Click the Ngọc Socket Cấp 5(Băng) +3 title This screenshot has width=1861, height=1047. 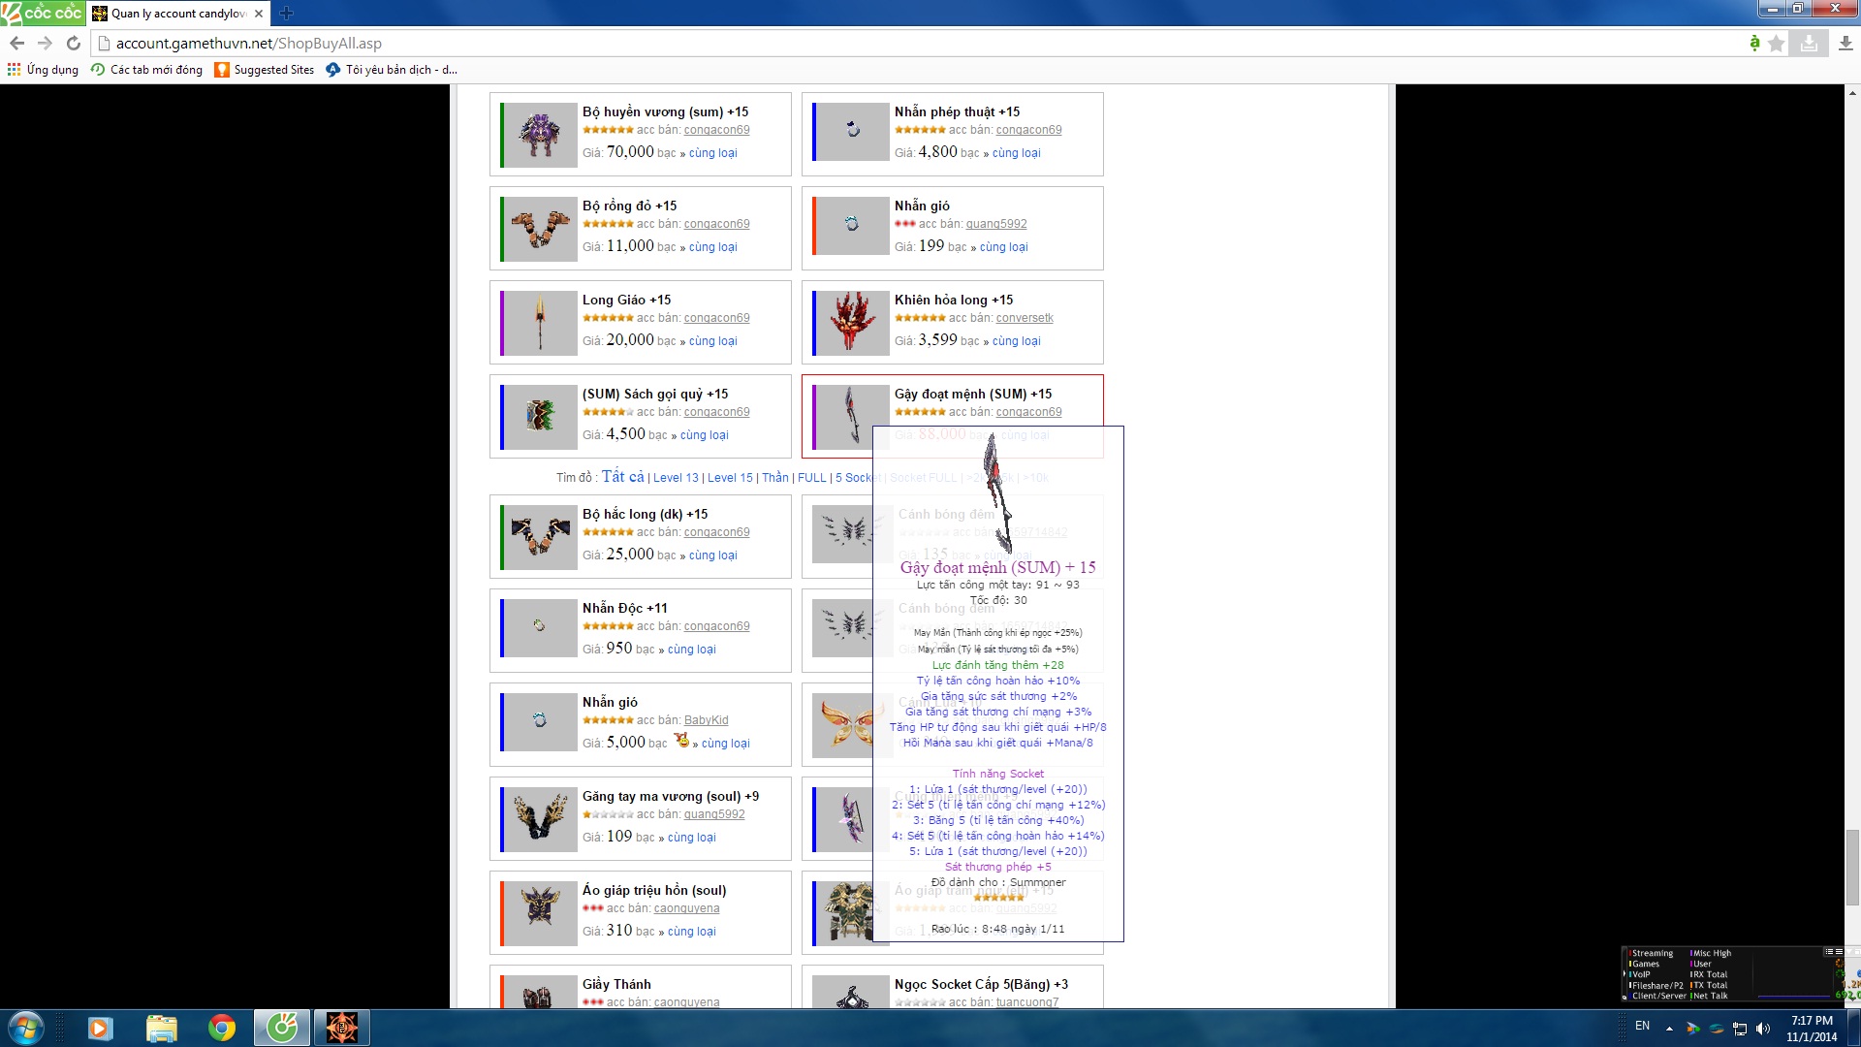[x=981, y=985]
